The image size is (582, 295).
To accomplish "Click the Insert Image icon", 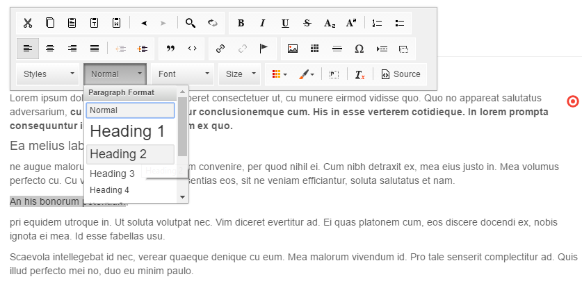I will (x=293, y=49).
